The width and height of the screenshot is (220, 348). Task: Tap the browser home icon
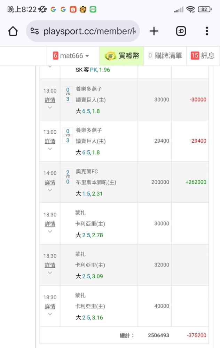pyautogui.click(x=13, y=31)
